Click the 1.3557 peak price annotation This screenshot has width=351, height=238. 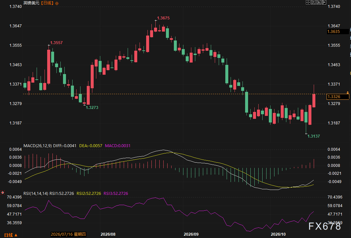pos(56,43)
